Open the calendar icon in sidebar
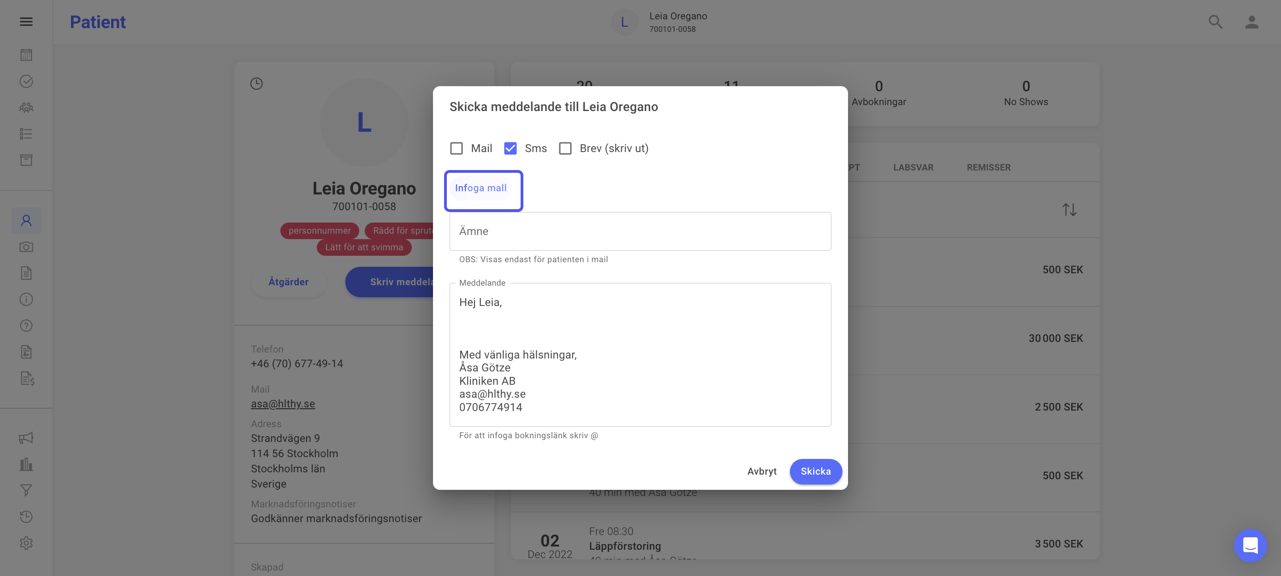1281x576 pixels. tap(26, 55)
